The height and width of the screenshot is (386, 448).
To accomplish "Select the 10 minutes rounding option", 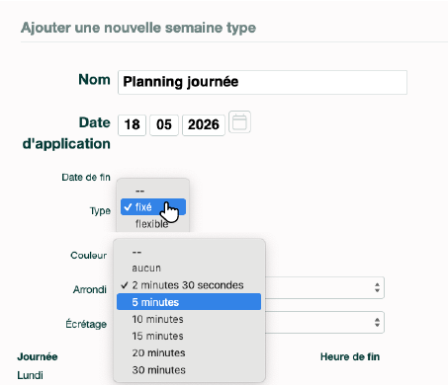I will click(189, 319).
